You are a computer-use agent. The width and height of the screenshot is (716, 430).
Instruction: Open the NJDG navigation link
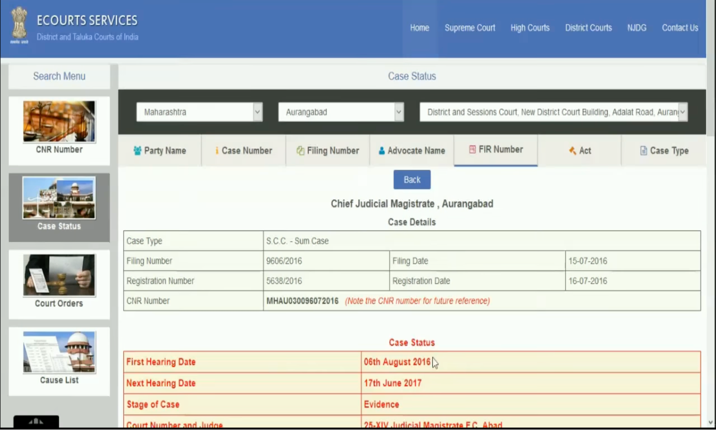coord(637,28)
